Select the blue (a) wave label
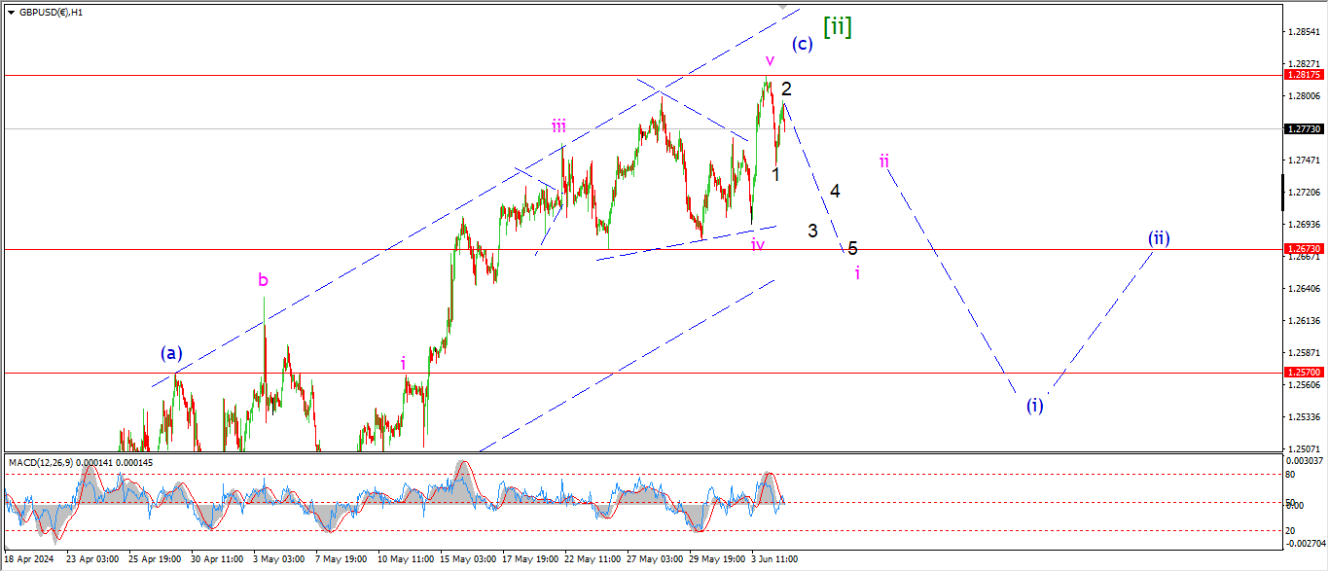This screenshot has width=1329, height=572. pyautogui.click(x=172, y=353)
